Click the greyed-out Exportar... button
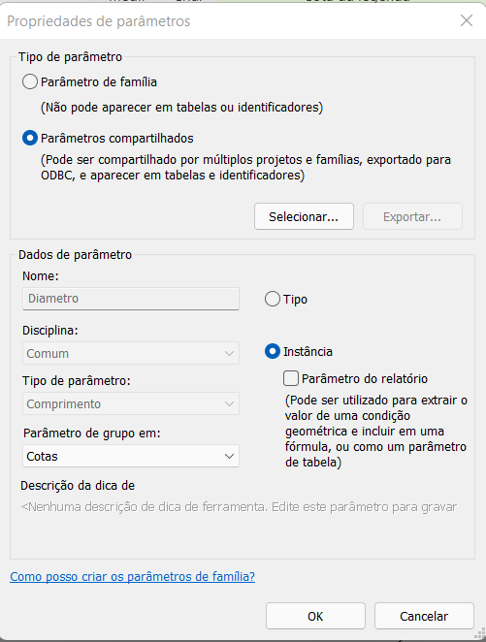486x642 pixels. (412, 216)
